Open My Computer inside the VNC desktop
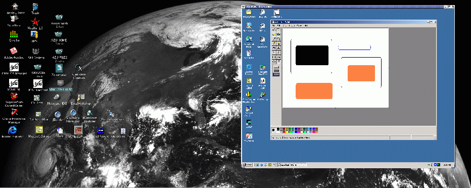Screen dimensions: 471x188 coord(249,27)
